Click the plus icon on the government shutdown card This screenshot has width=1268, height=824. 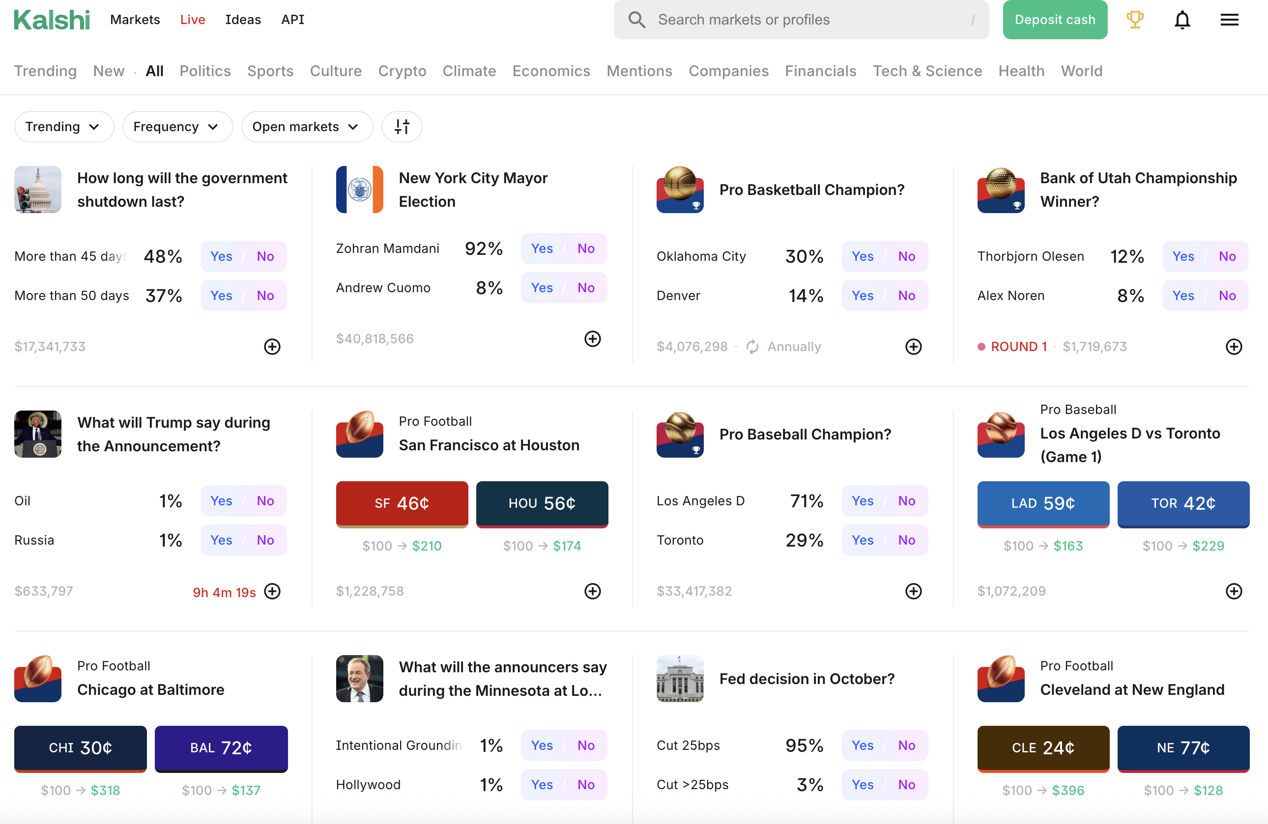[272, 347]
